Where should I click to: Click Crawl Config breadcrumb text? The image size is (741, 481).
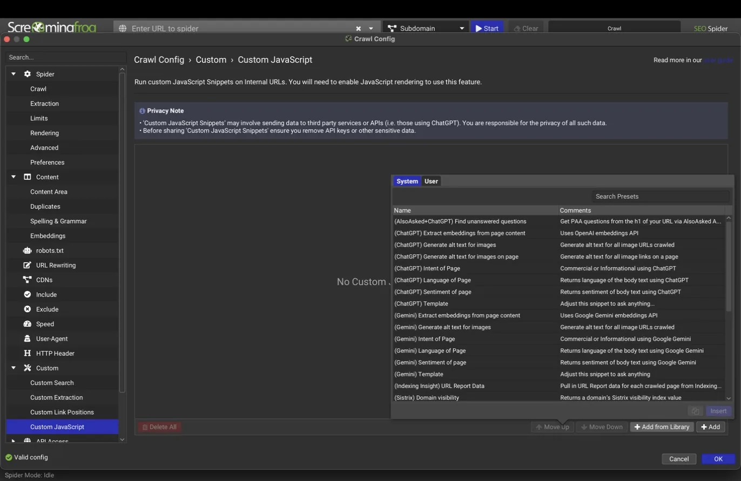pos(159,60)
